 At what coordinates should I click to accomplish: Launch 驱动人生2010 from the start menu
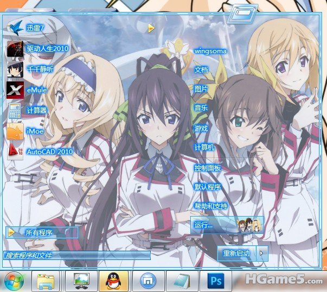coord(15,48)
